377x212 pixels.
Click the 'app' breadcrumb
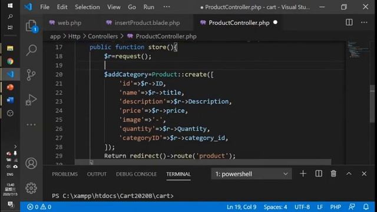55,37
